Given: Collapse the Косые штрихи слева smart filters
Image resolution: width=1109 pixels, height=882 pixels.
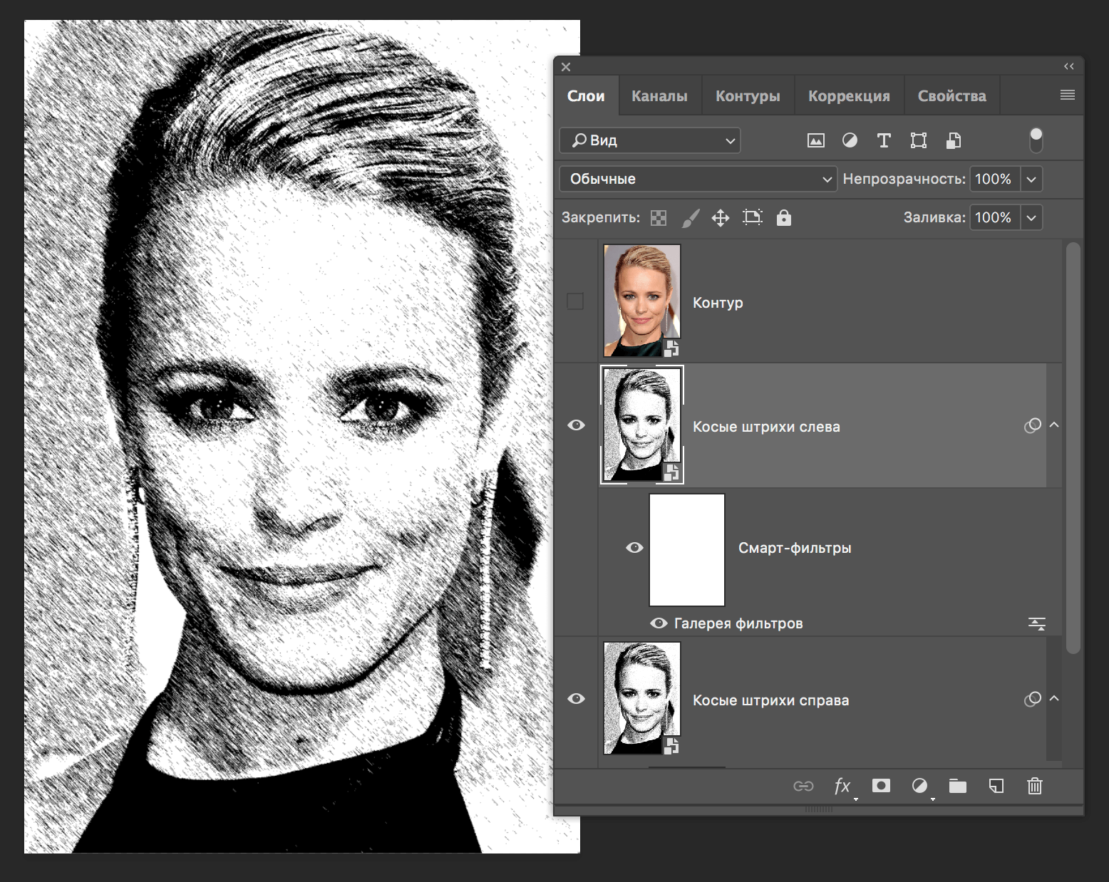Looking at the screenshot, I should tap(1054, 425).
